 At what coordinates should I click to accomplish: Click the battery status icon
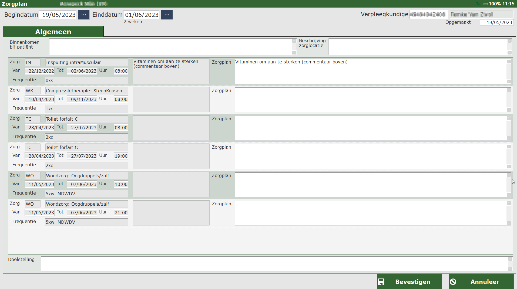(x=485, y=4)
